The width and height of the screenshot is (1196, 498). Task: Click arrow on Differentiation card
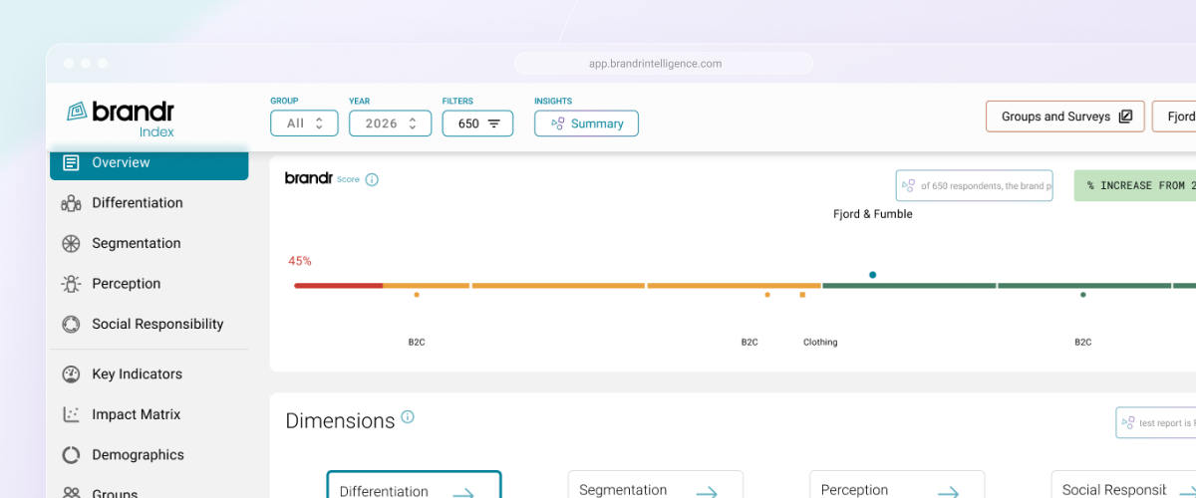pyautogui.click(x=462, y=492)
